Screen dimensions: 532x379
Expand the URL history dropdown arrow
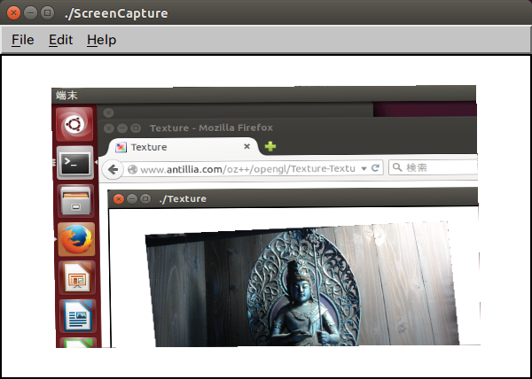(x=364, y=168)
